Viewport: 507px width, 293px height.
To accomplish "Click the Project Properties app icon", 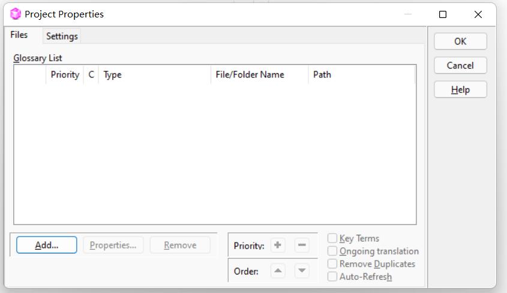I will point(15,14).
